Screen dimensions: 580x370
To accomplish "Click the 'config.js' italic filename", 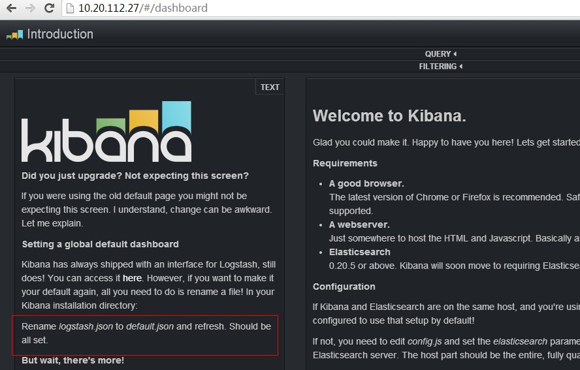I will [x=425, y=341].
